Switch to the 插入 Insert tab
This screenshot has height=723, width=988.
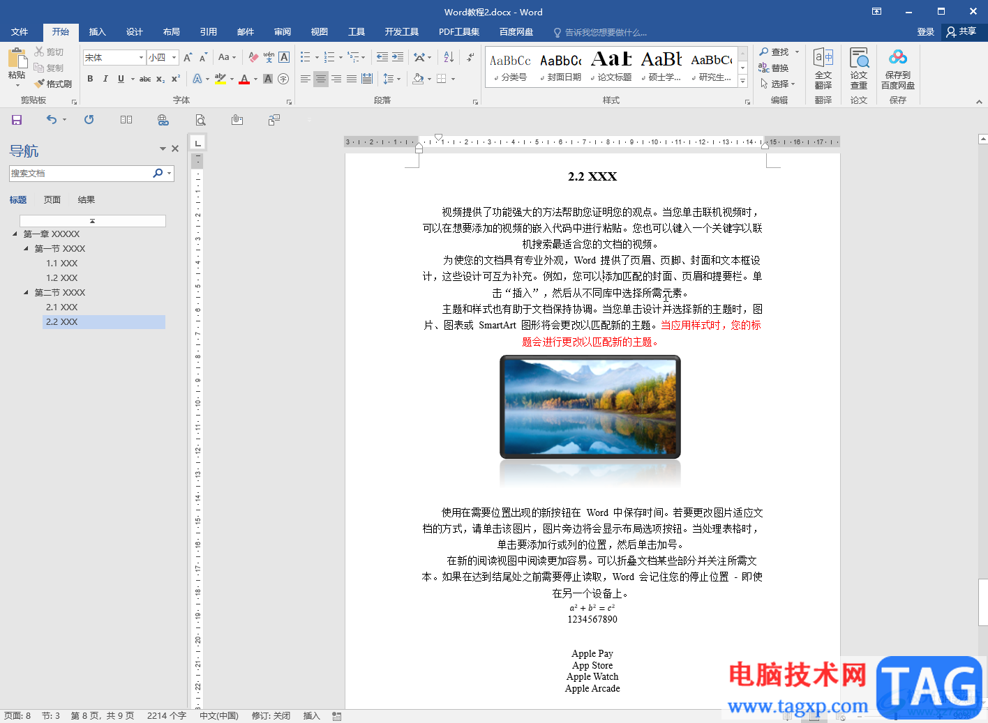tap(98, 32)
